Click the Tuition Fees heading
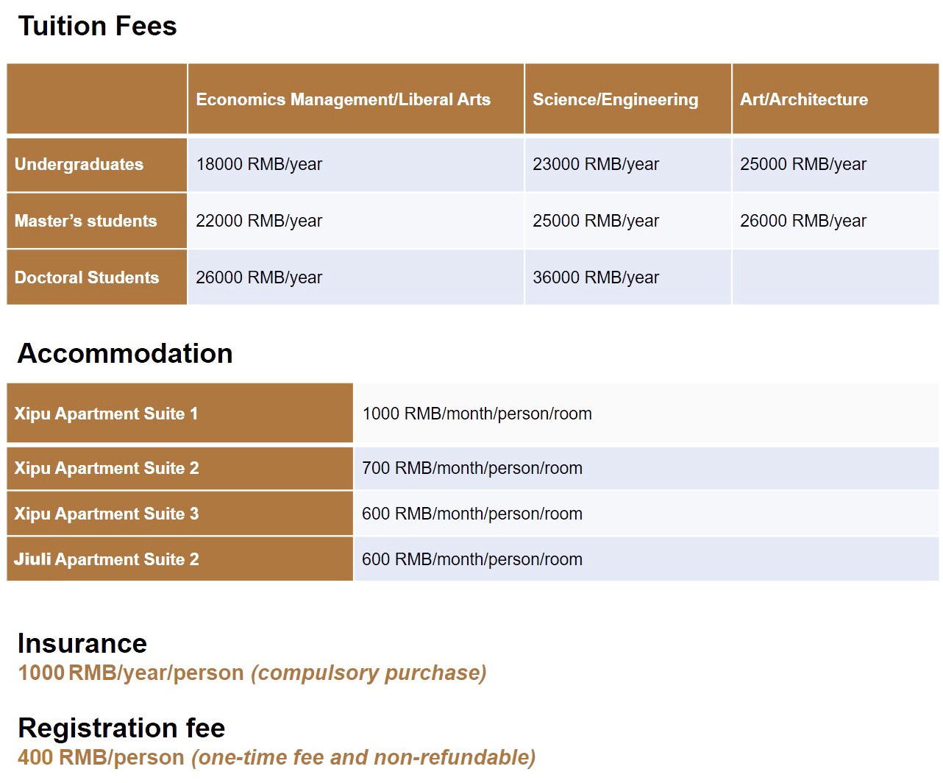The height and width of the screenshot is (783, 943). tap(97, 26)
